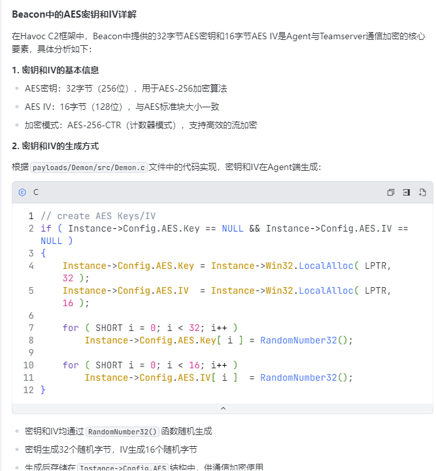
Task: Click bullet '密钥生成32个随机字节，IV生成16个随机字节'
Action: pos(110,449)
